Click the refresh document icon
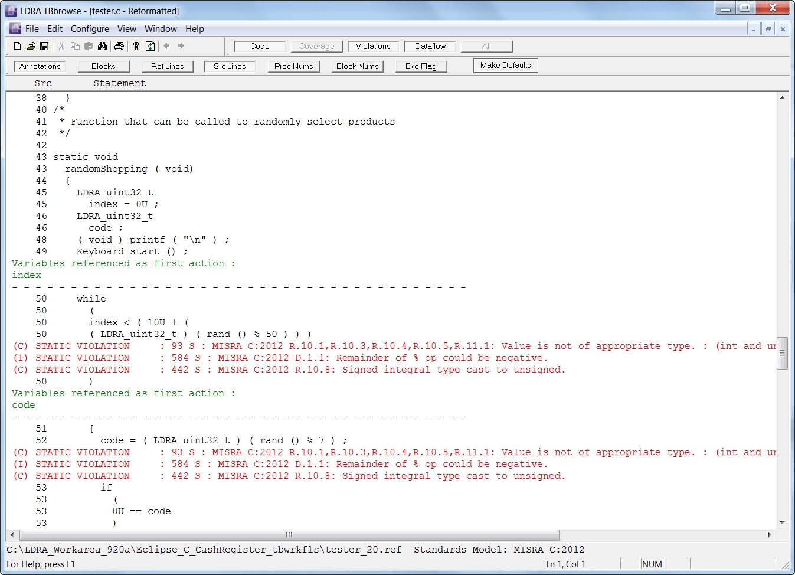Image resolution: width=795 pixels, height=575 pixels. point(151,46)
